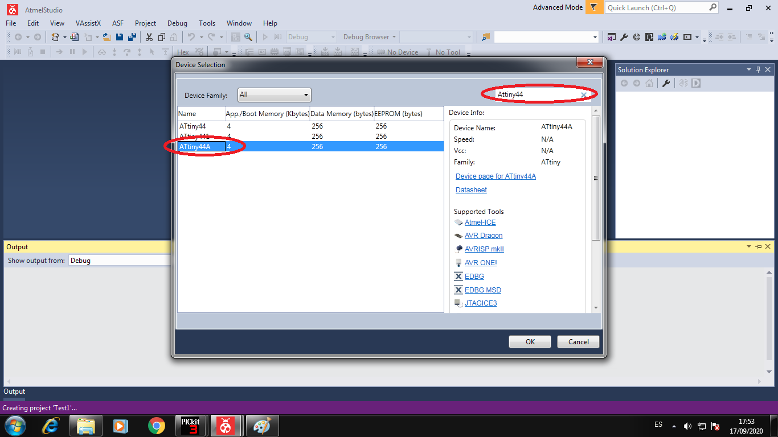Viewport: 778px width, 437px height.
Task: Open the Device Programming wrench icon in main toolbar
Action: [624, 37]
